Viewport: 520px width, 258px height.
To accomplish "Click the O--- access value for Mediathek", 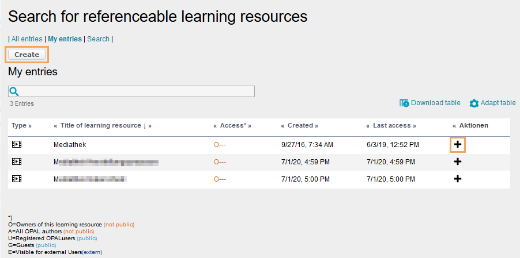I will click(220, 145).
